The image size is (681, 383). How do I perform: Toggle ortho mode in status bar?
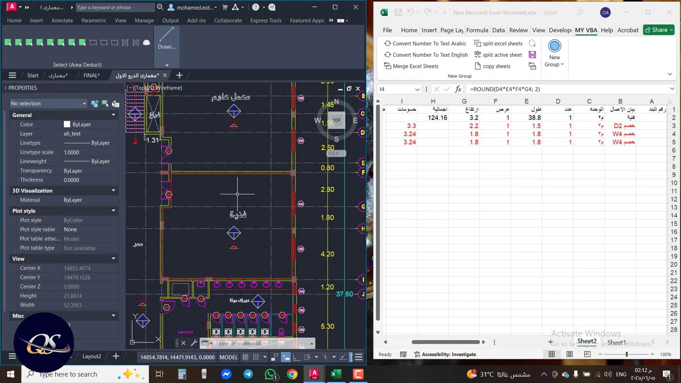[x=296, y=357]
